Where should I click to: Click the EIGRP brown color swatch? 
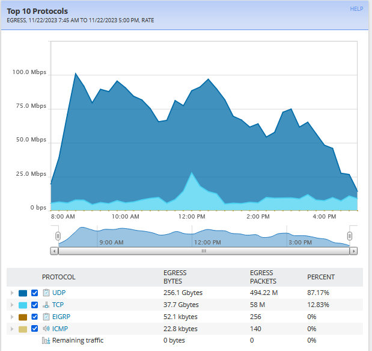pos(23,317)
